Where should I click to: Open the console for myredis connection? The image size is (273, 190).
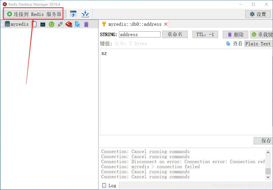point(43,24)
